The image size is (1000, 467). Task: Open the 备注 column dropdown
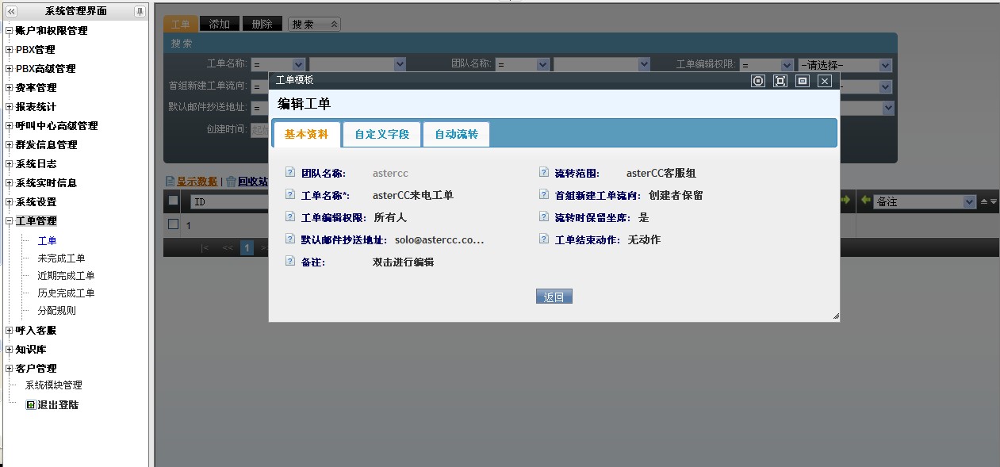(968, 202)
